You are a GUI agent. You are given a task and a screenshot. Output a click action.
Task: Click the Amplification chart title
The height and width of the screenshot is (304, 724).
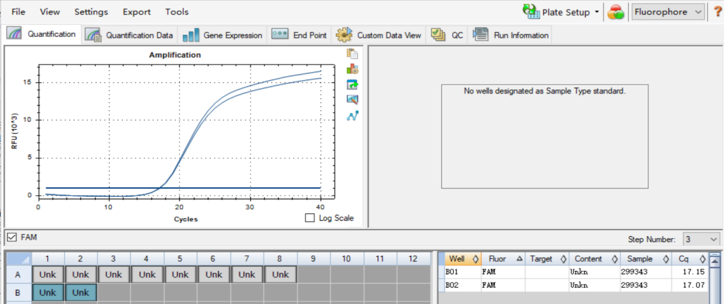[x=175, y=55]
